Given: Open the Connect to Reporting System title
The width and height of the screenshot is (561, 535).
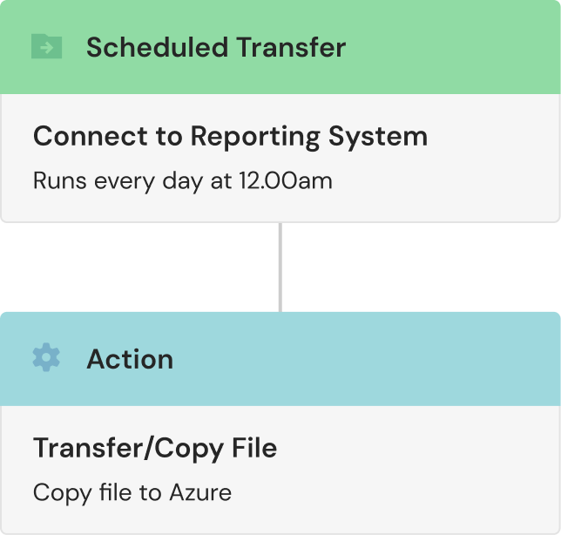Looking at the screenshot, I should pyautogui.click(x=230, y=137).
